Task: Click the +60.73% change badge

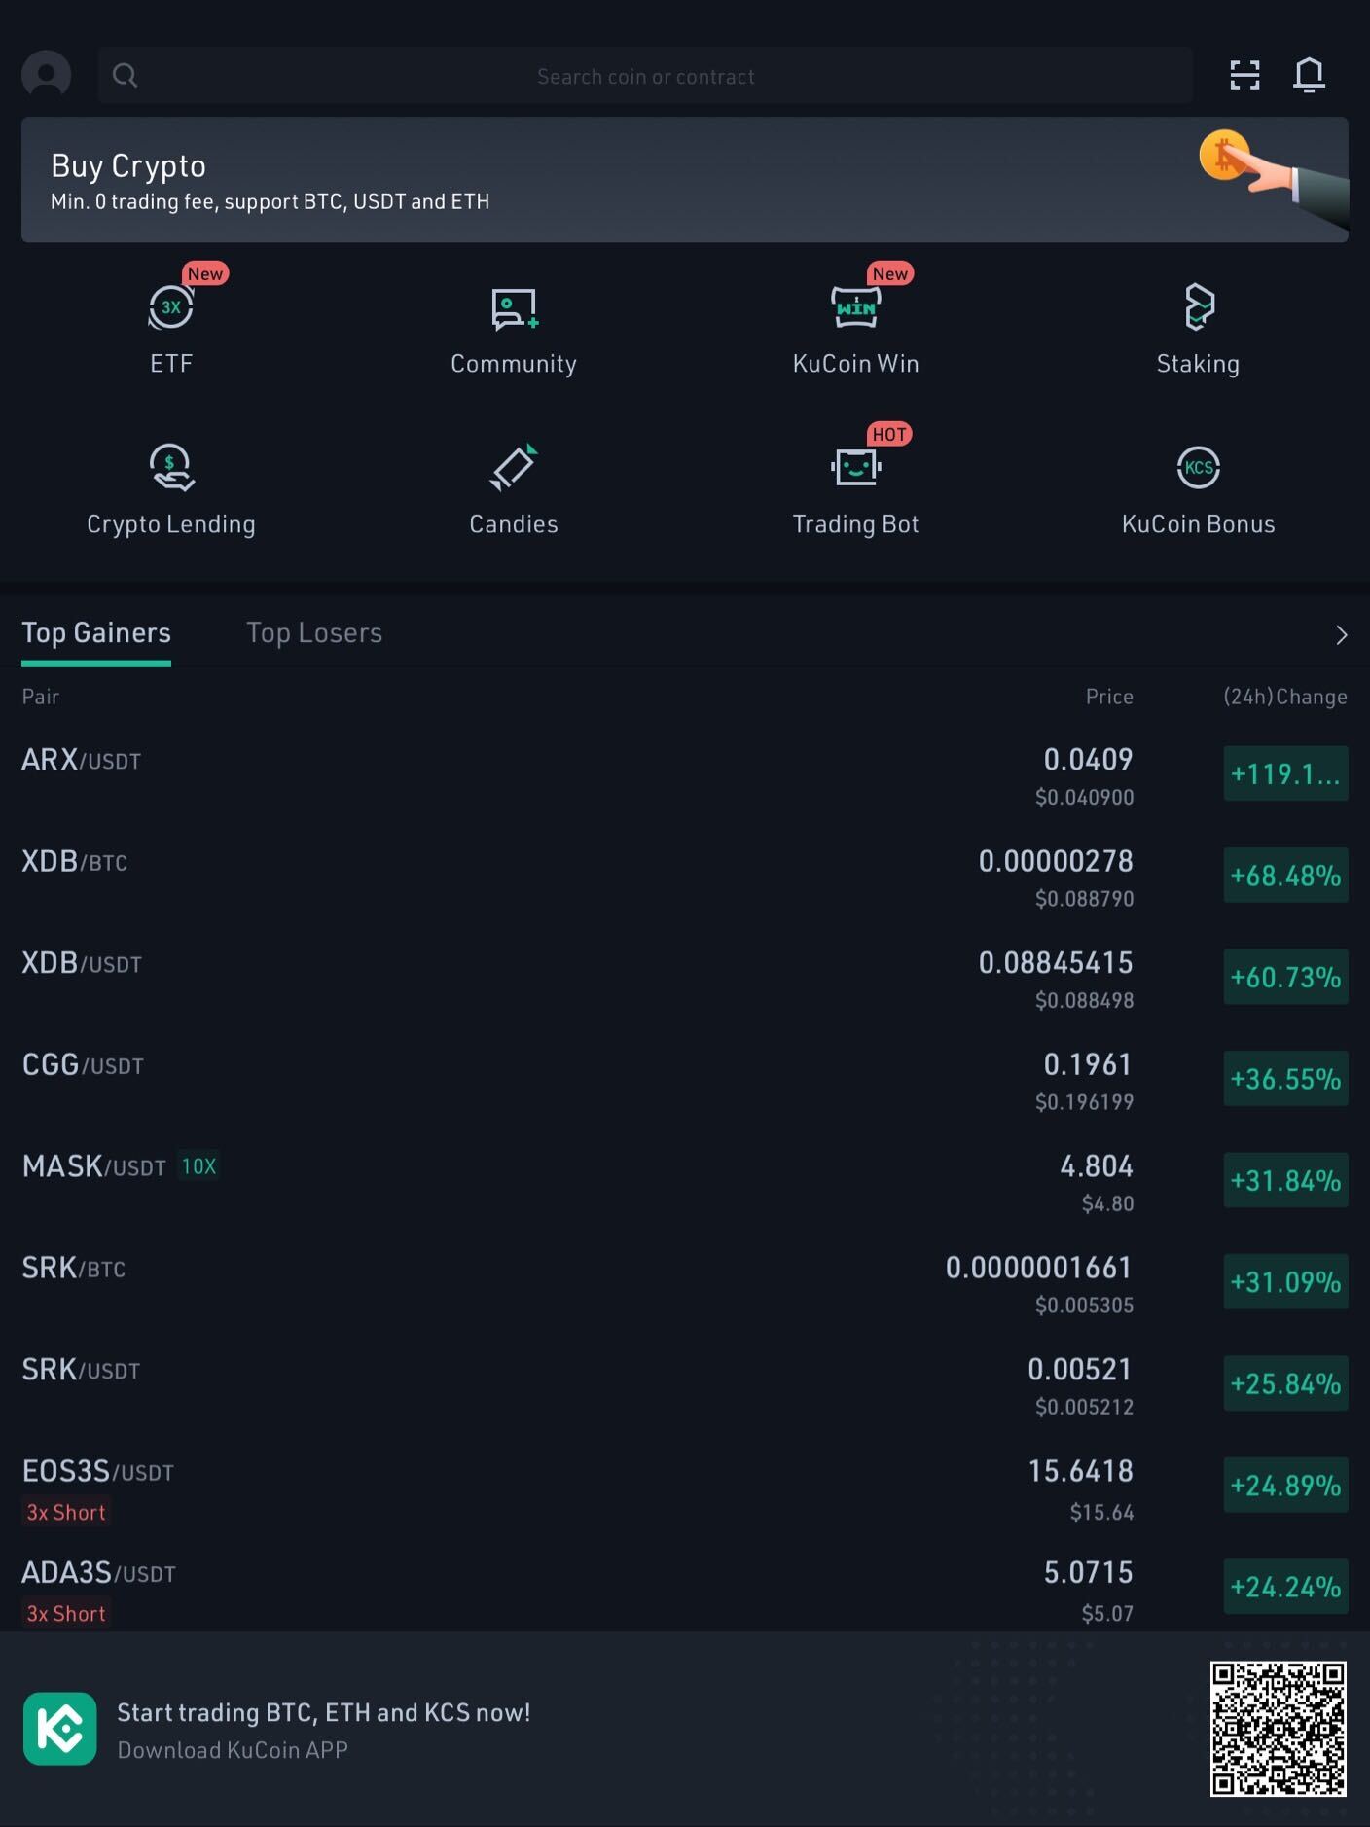Action: 1285,977
